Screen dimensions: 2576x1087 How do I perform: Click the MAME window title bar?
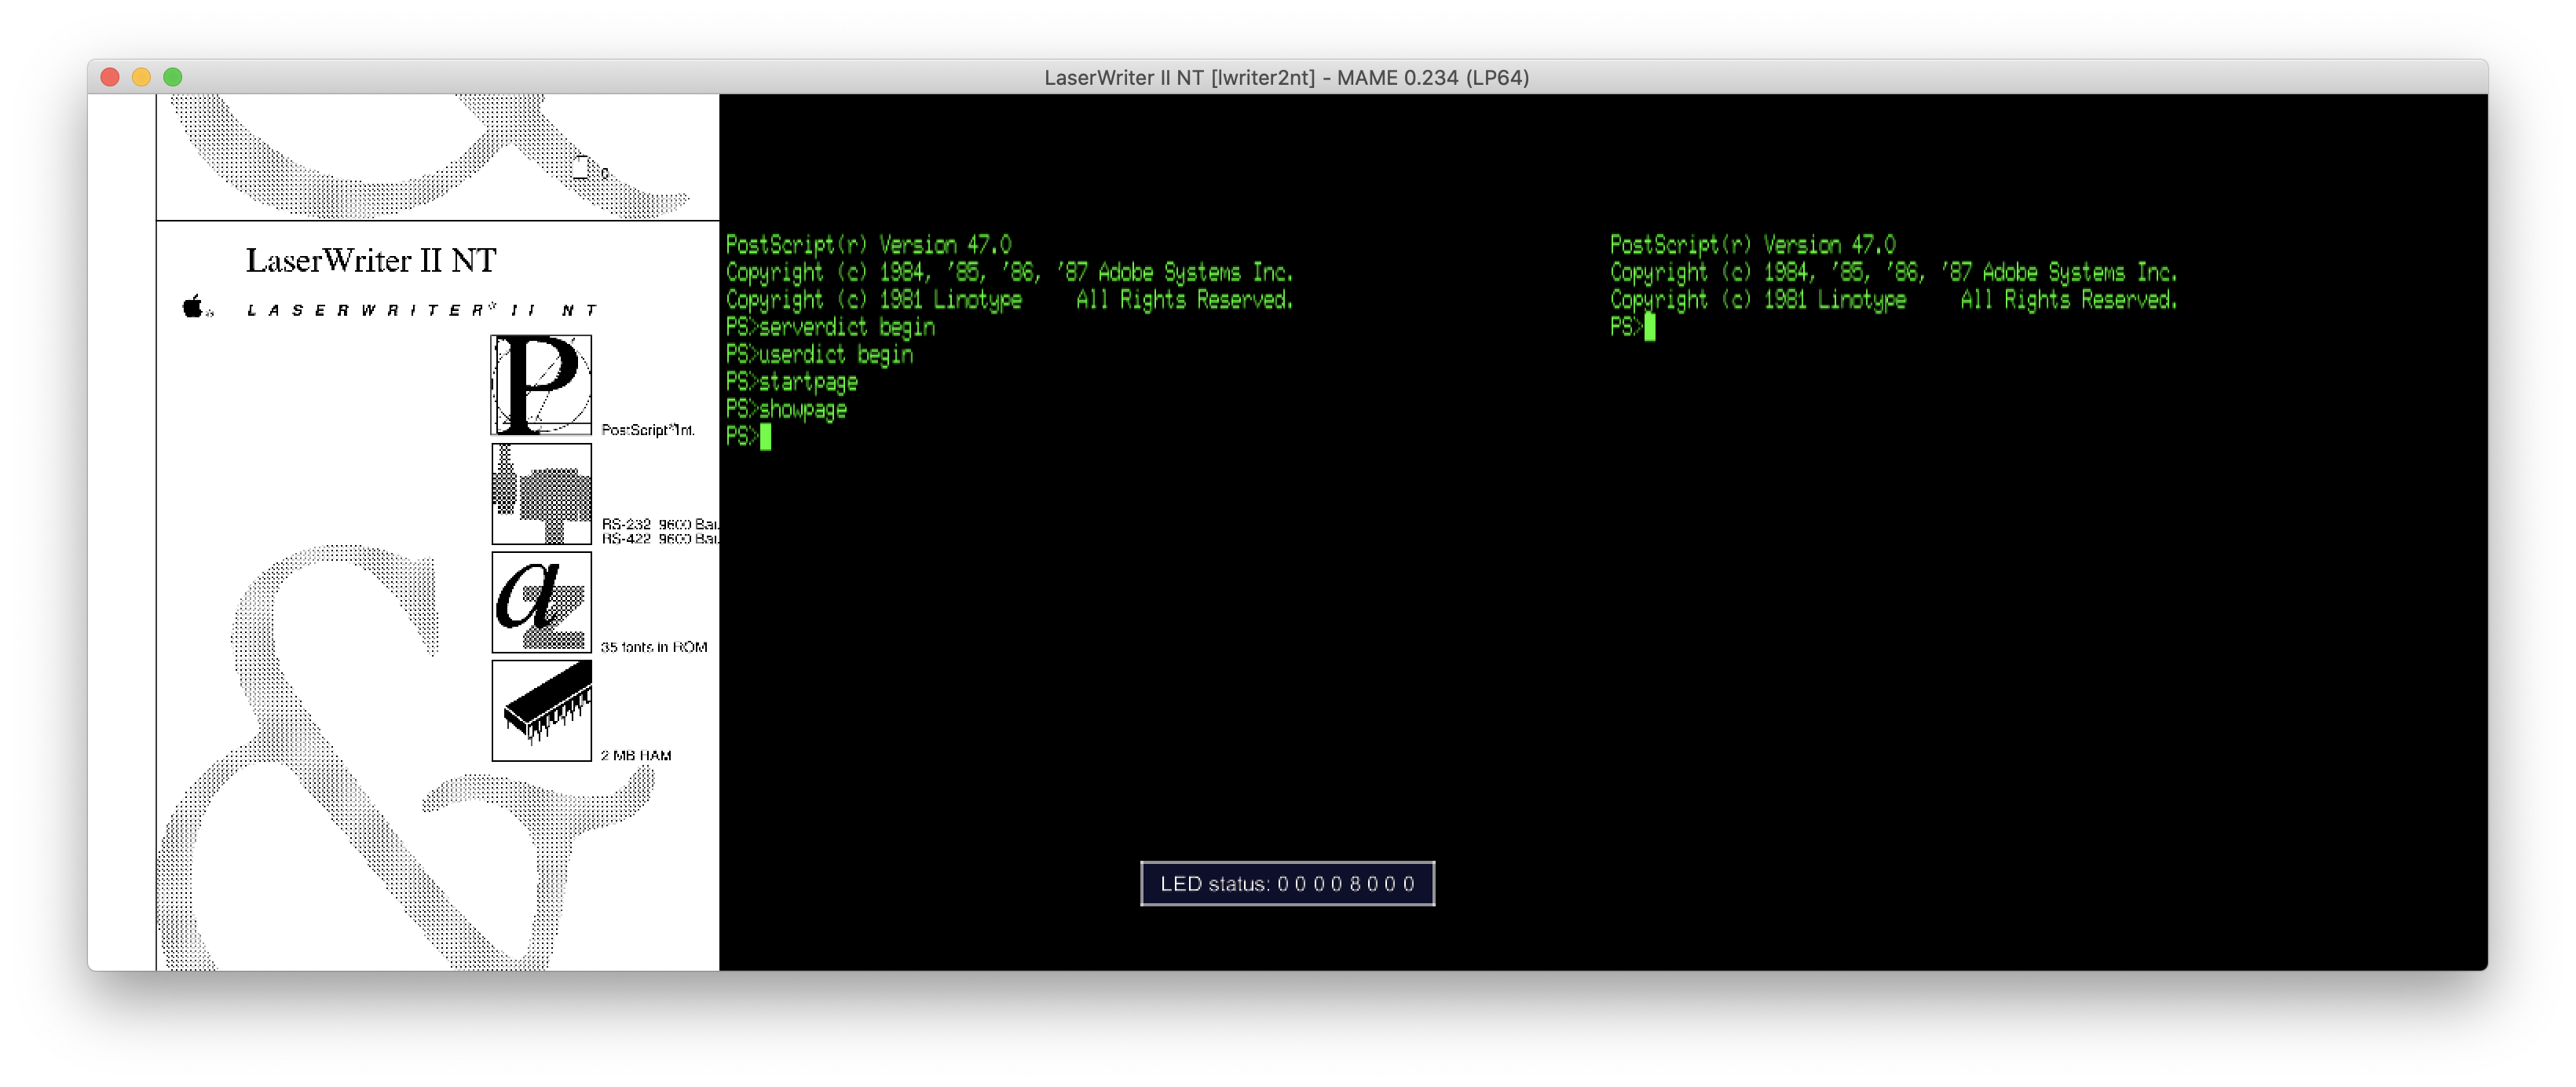[x=1288, y=77]
